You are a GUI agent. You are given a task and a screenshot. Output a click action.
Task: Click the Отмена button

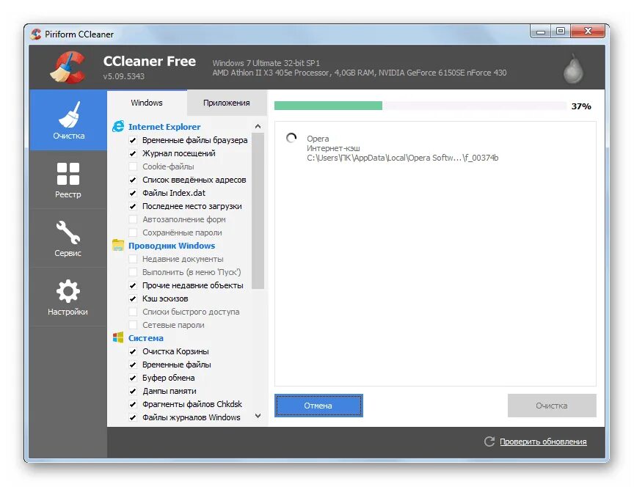[318, 406]
